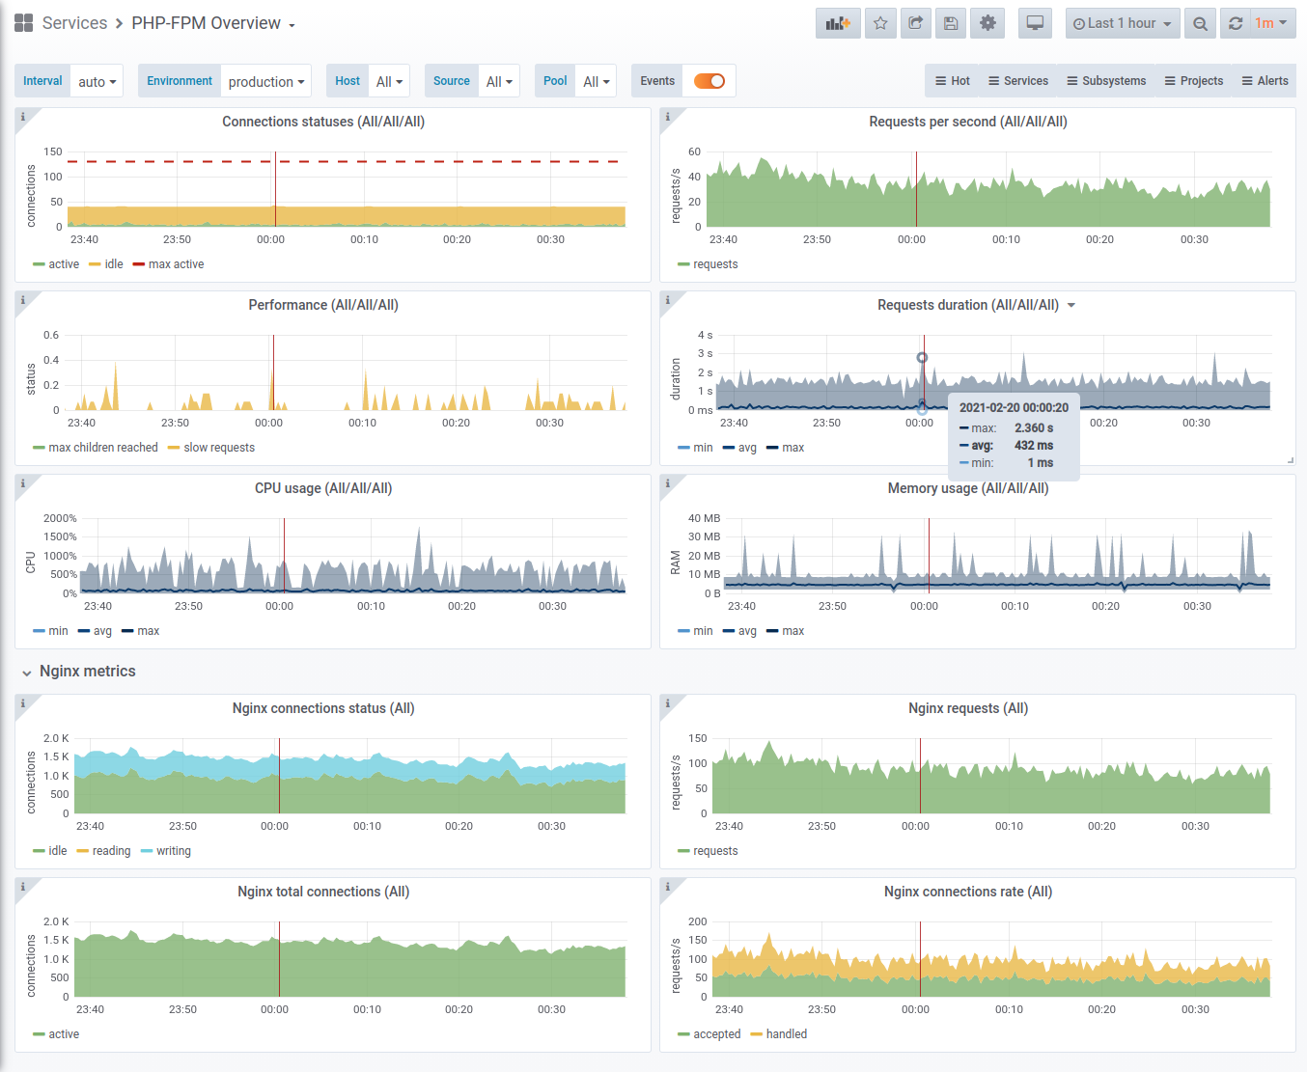Click Performance panel title
This screenshot has width=1307, height=1072.
[x=323, y=305]
